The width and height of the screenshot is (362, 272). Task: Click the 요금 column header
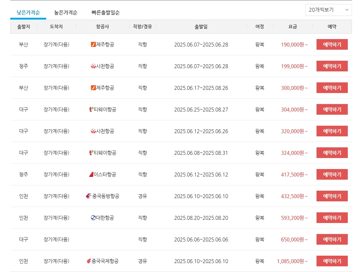(293, 27)
